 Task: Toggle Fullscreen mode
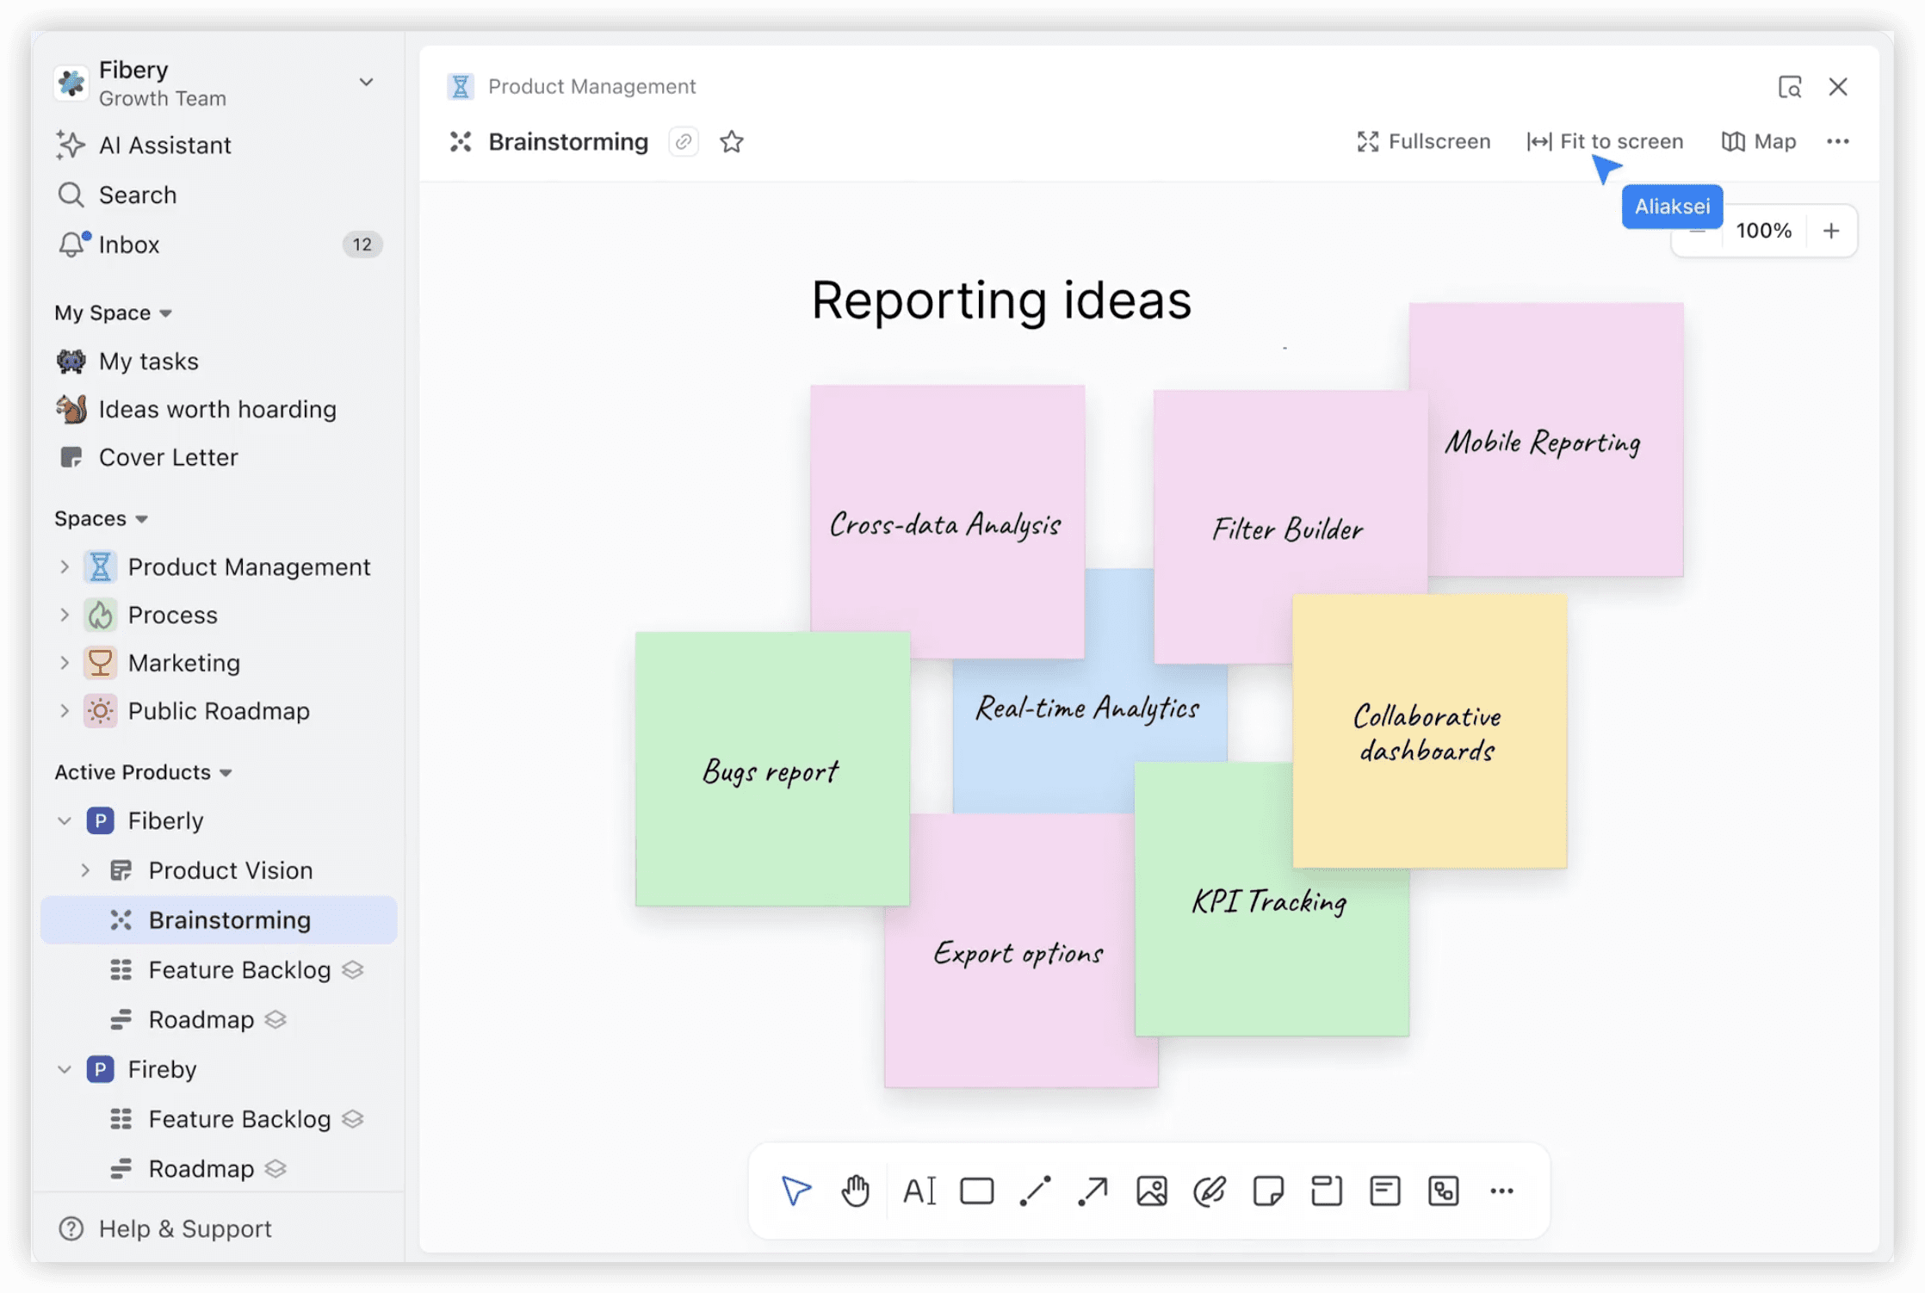1424,141
